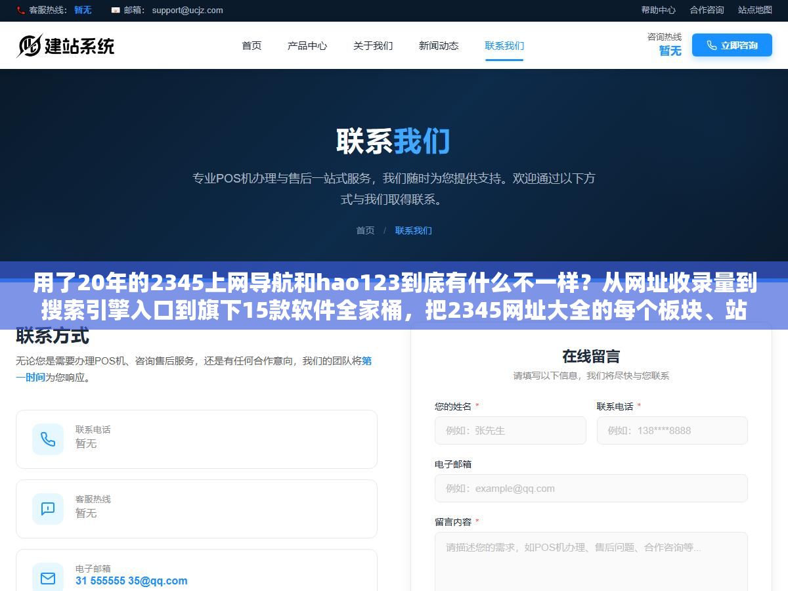Click the 建站系统 logo
Screen dimensions: 788x591
pyautogui.click(x=66, y=45)
